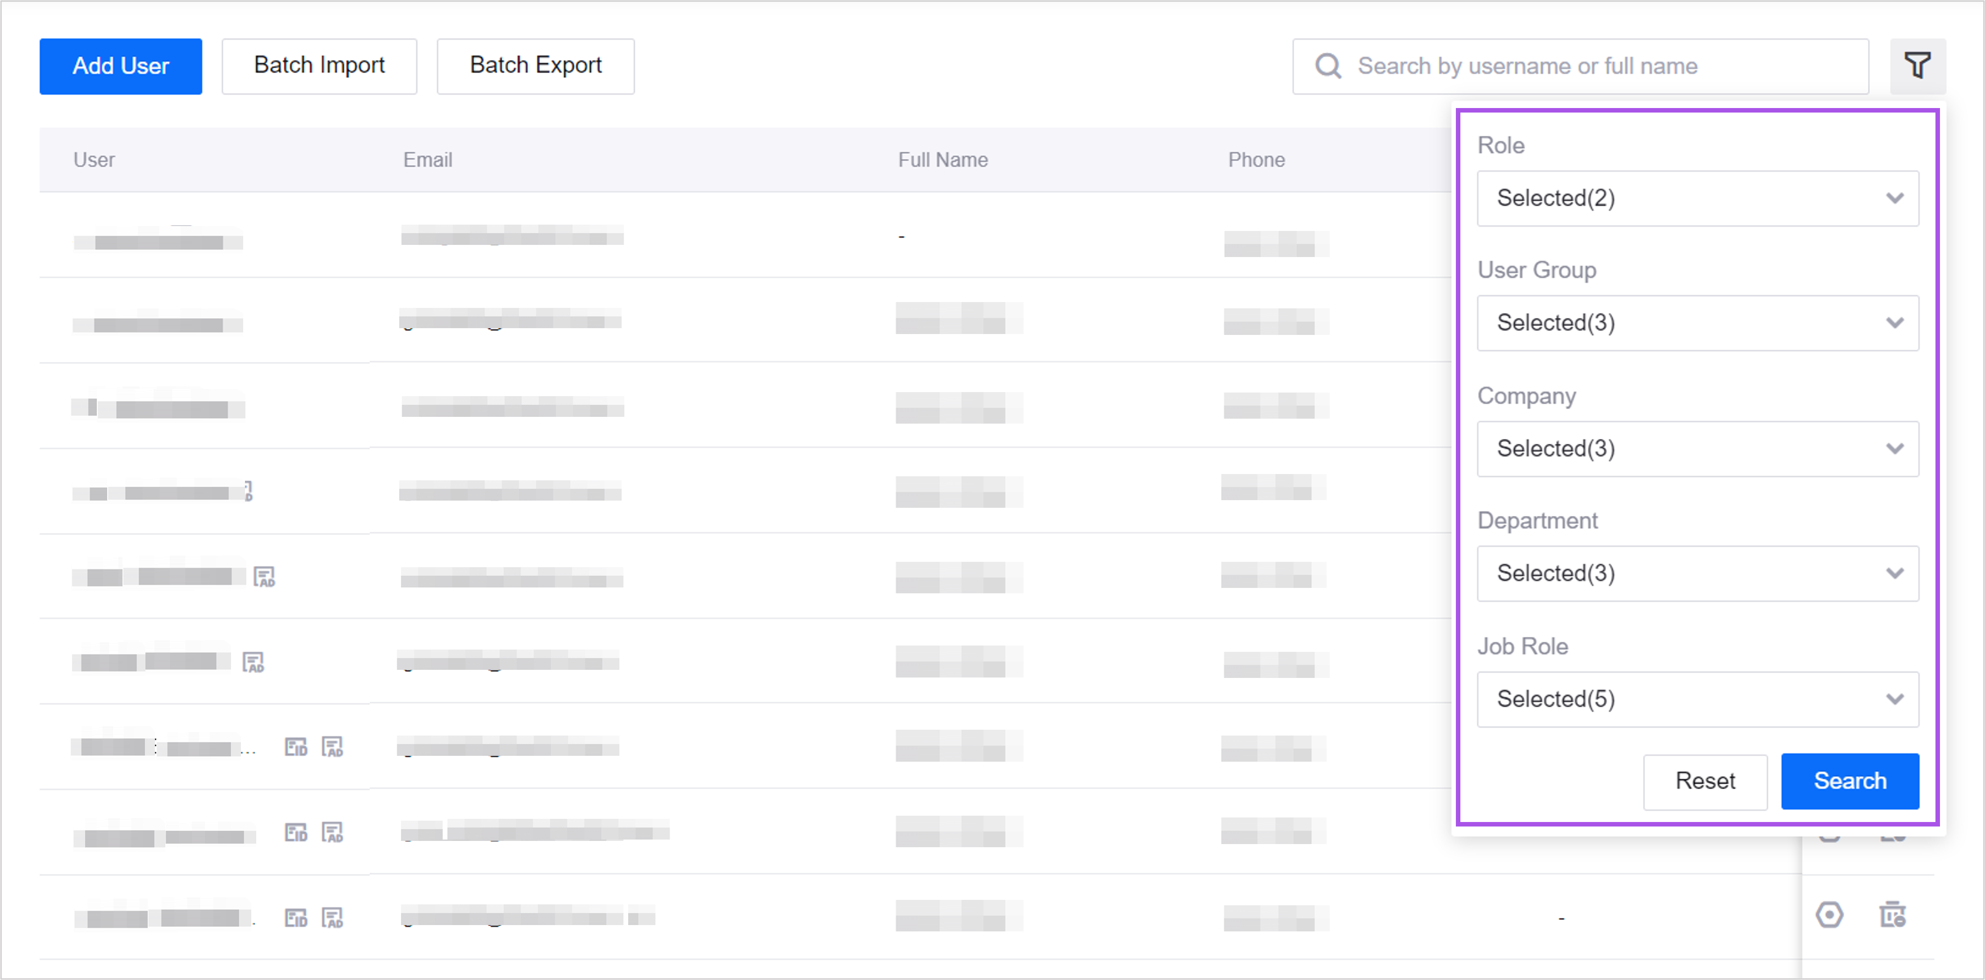This screenshot has height=980, width=1985.
Task: Expand the User Group dropdown
Action: [x=1698, y=323]
